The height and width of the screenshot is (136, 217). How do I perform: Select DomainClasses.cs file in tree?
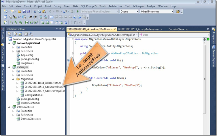point(31,119)
